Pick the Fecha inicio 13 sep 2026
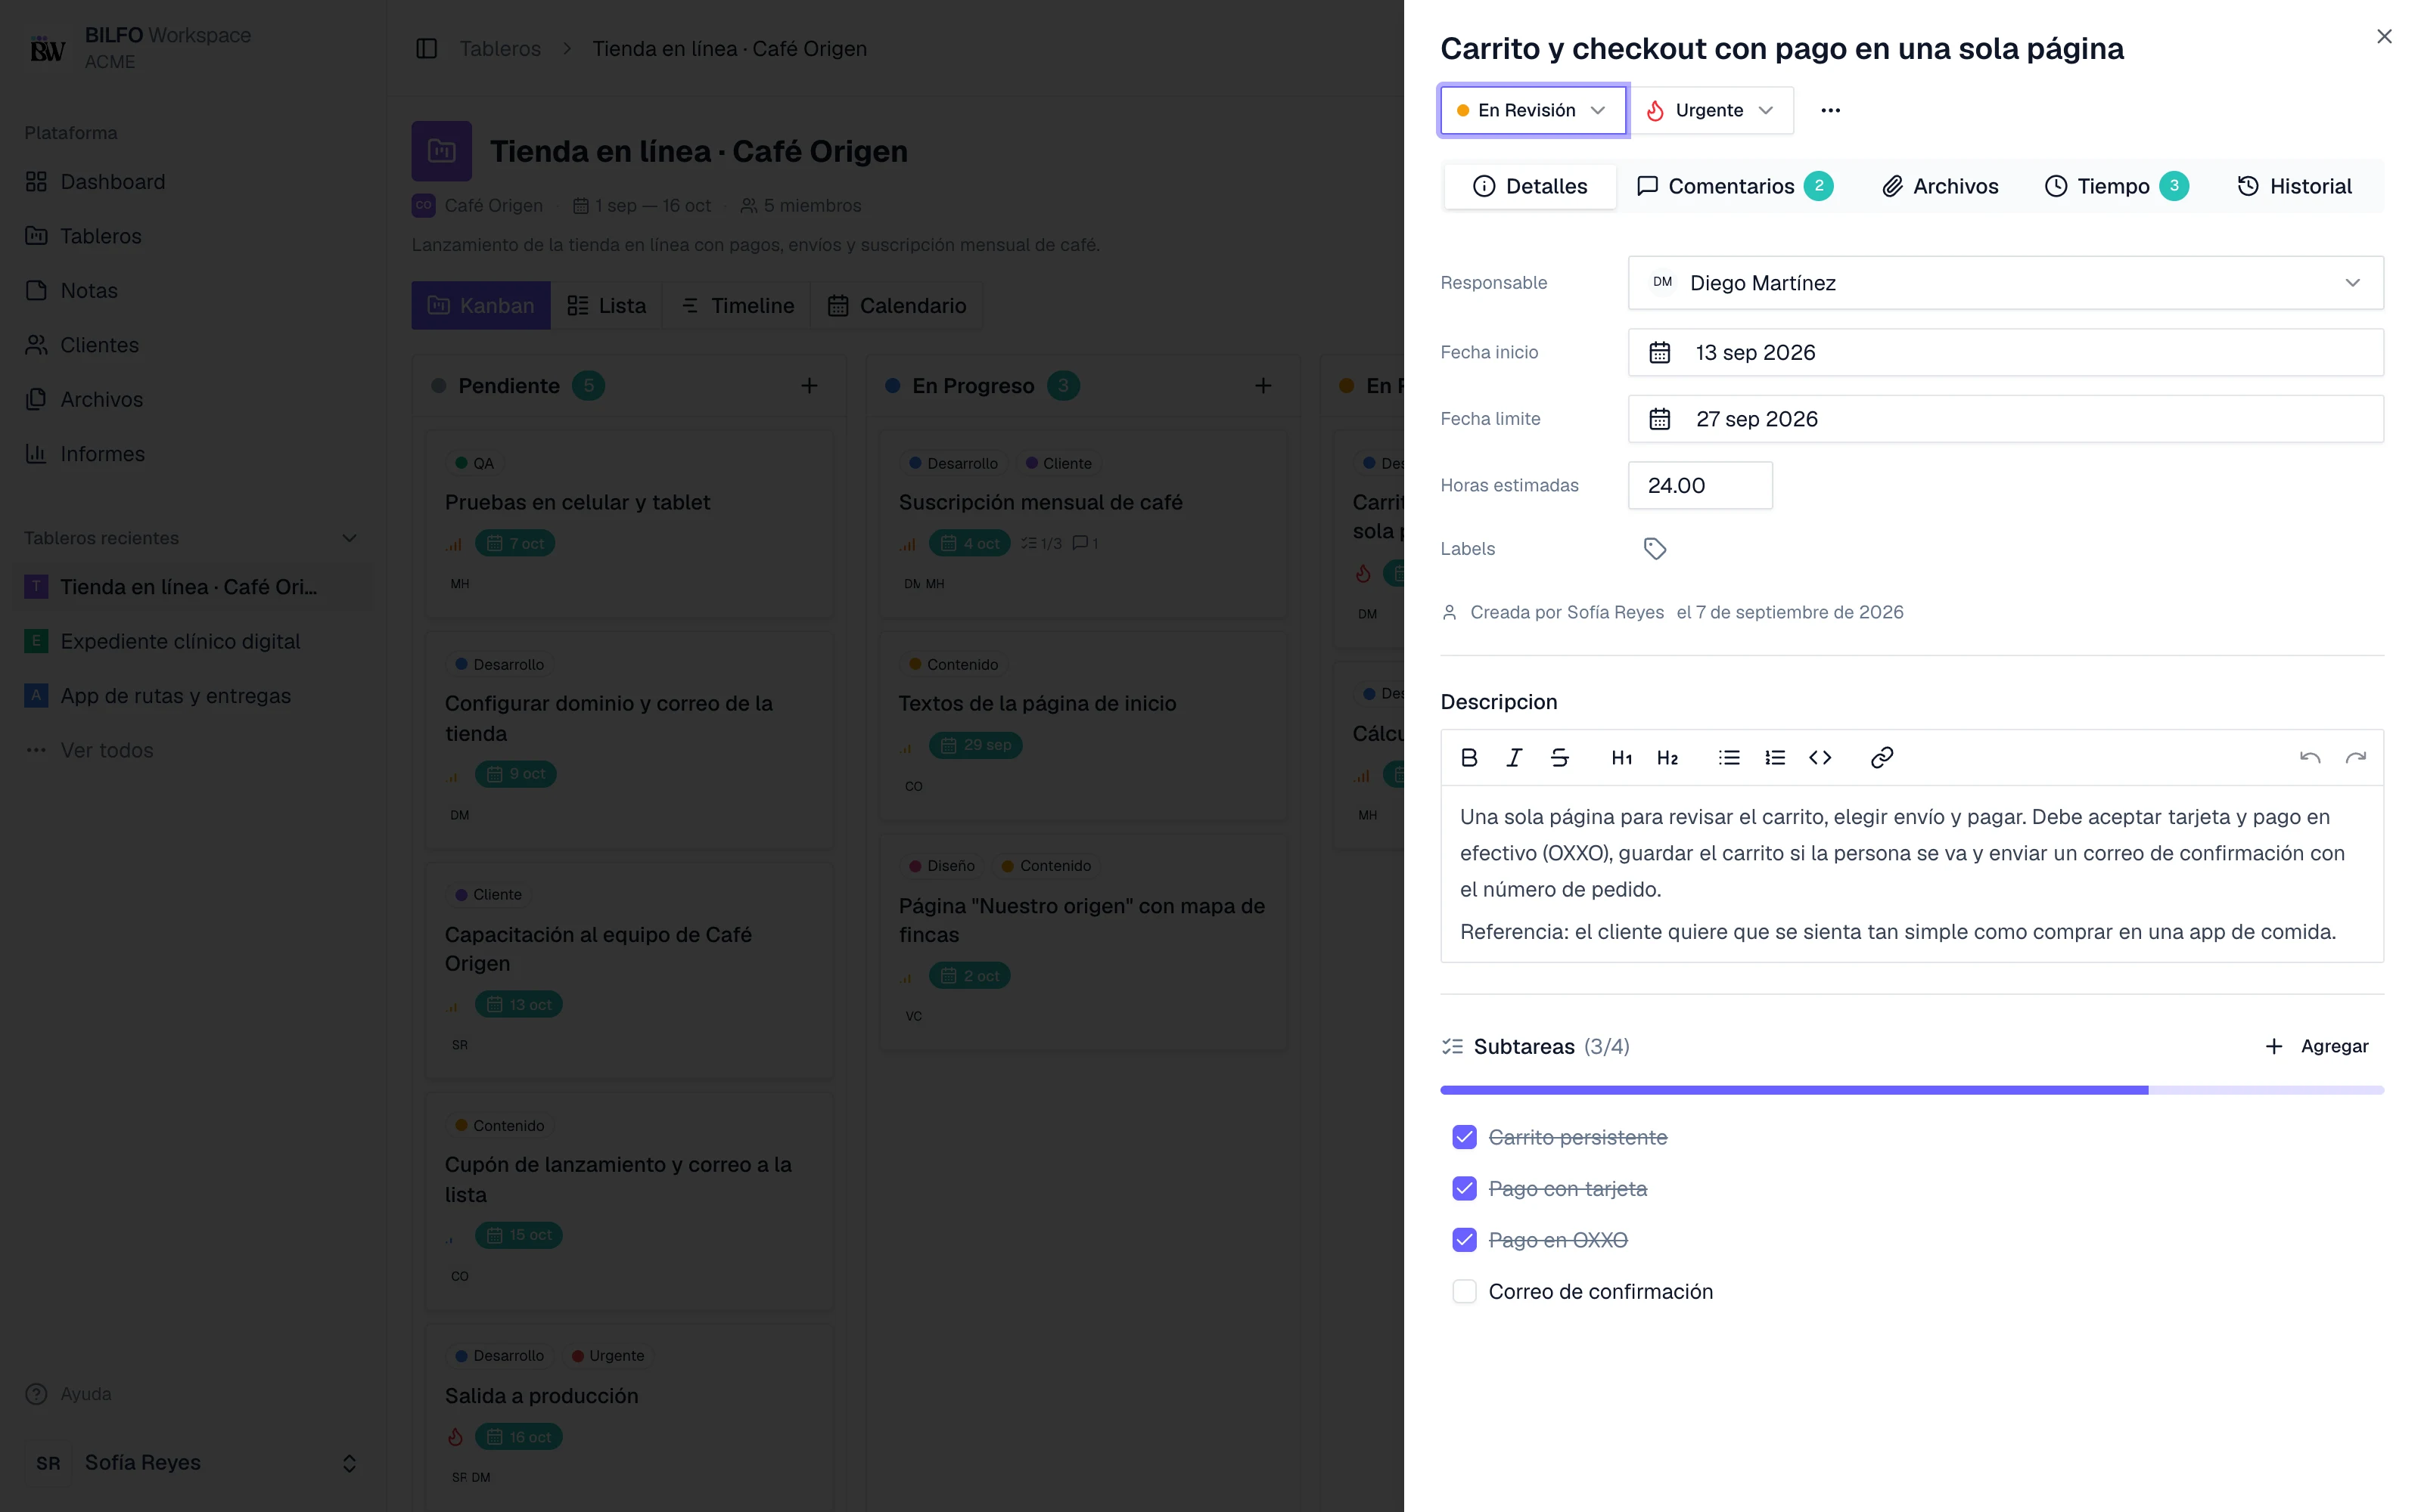This screenshot has width=2421, height=1512. [x=2006, y=352]
